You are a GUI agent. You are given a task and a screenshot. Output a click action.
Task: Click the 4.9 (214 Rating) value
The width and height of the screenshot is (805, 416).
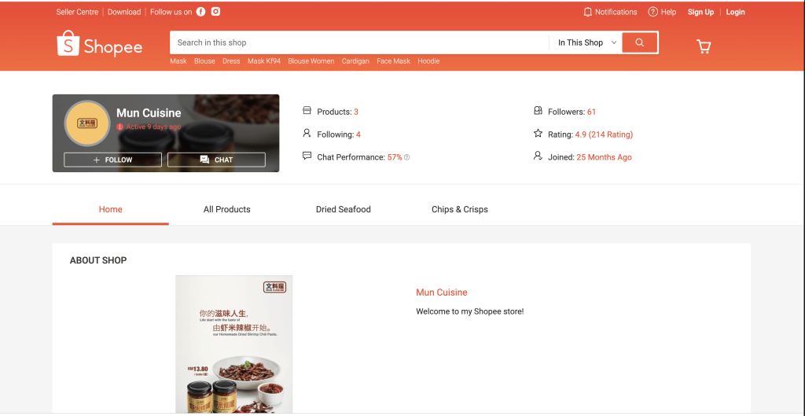604,134
